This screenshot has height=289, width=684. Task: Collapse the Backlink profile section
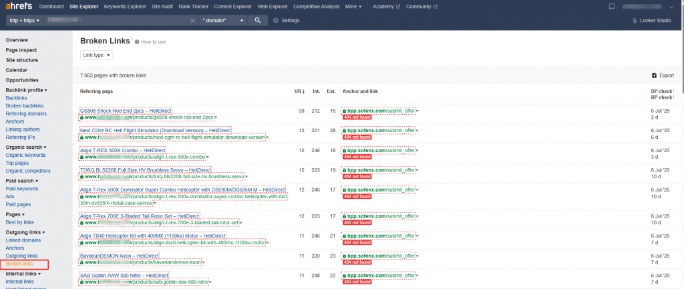[x=27, y=90]
